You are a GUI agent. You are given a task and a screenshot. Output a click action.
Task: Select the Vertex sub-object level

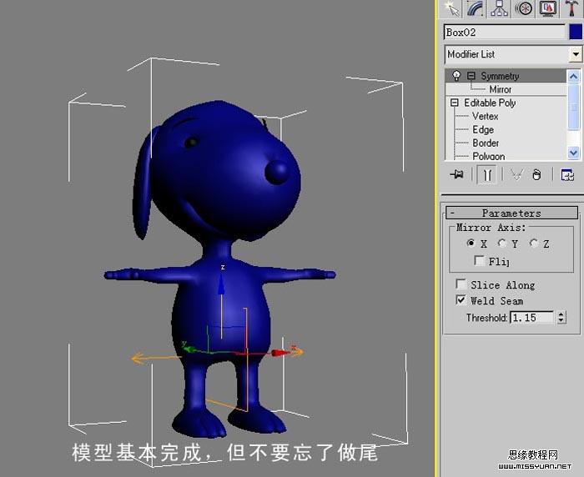[485, 116]
